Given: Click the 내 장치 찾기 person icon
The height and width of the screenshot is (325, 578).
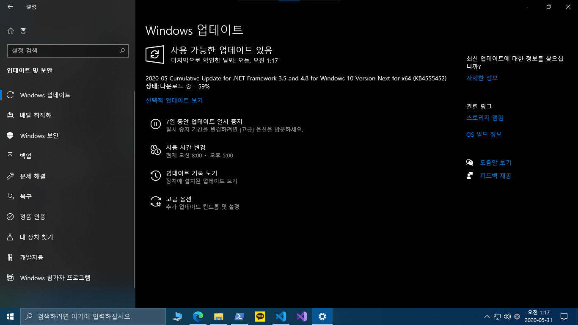Looking at the screenshot, I should 11,237.
